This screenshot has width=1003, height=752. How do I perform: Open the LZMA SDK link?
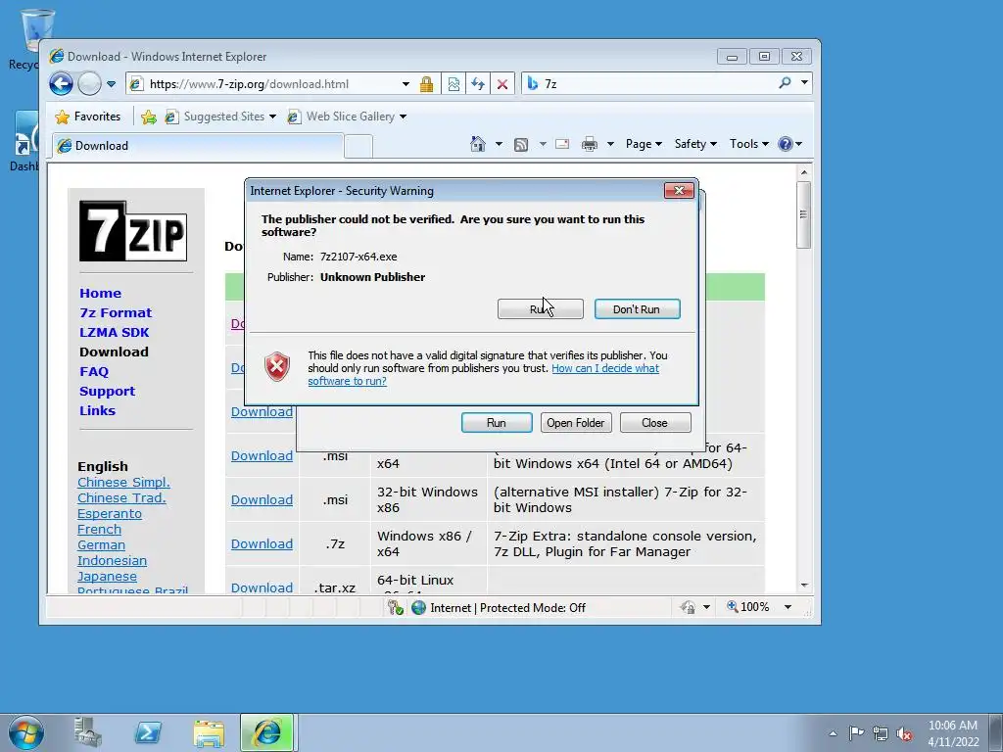coord(115,333)
